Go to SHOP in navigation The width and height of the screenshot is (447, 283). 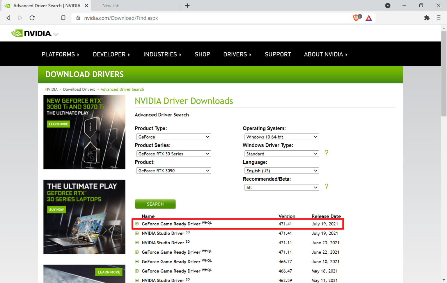202,54
